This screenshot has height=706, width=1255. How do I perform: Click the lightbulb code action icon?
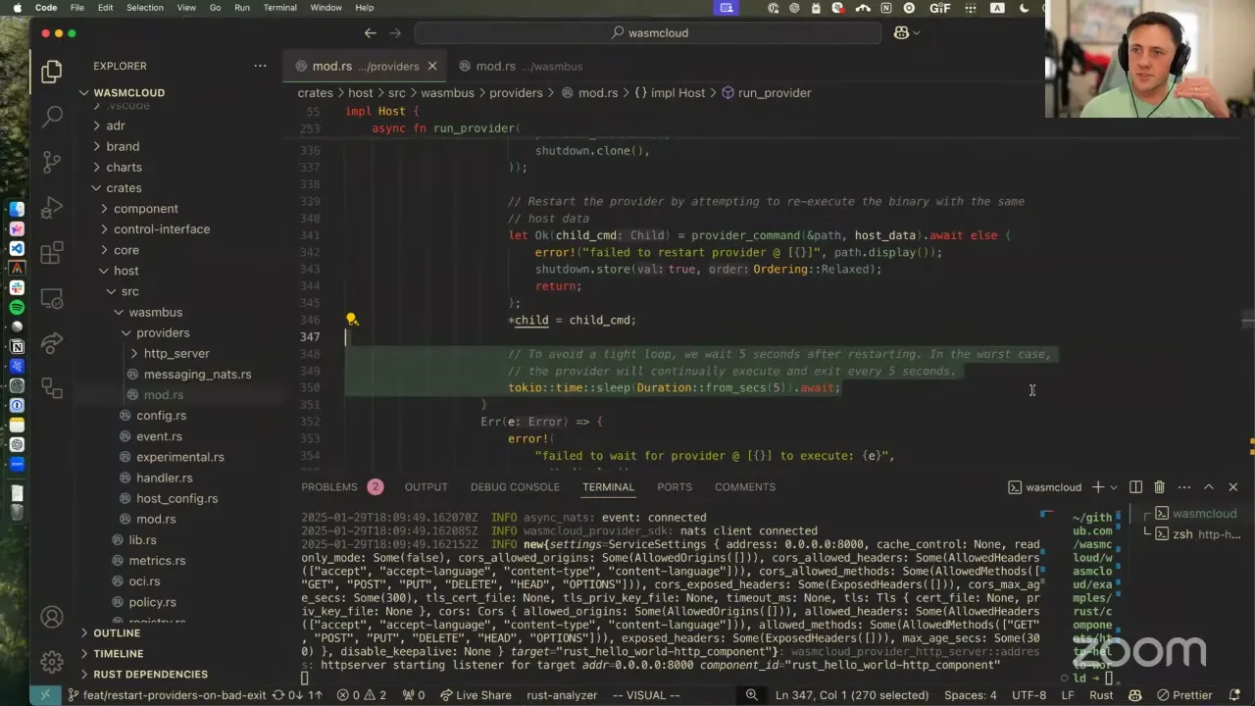[352, 320]
